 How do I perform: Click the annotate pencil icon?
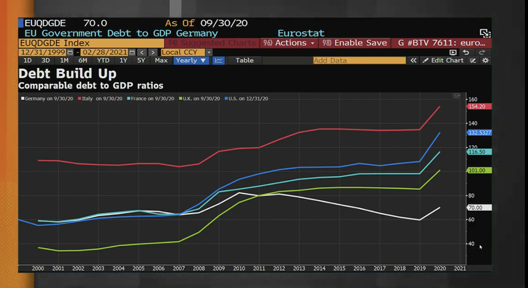[x=473, y=61]
